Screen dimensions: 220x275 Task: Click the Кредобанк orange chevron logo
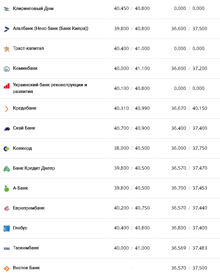click(x=7, y=109)
